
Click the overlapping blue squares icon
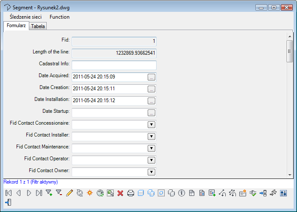click(x=151, y=193)
